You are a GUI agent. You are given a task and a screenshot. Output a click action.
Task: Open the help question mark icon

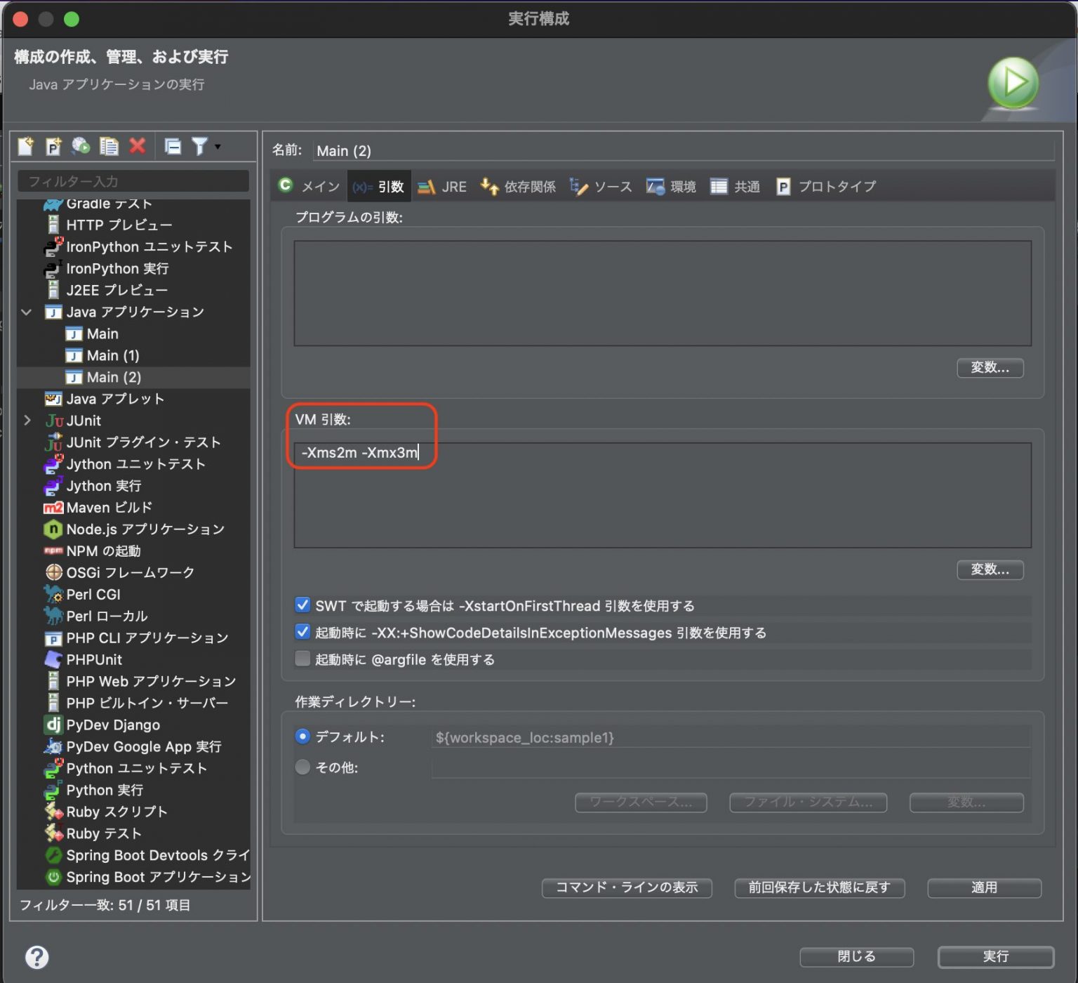click(38, 957)
